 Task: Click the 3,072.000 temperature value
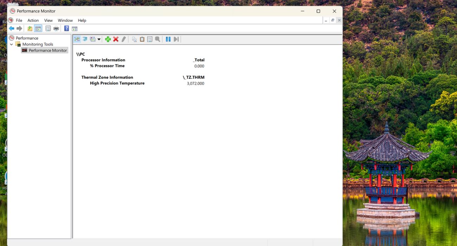click(x=195, y=84)
